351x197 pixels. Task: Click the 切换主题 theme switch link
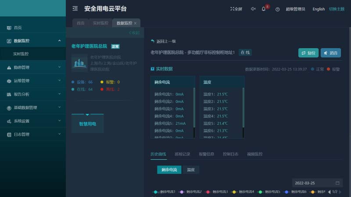337,9
